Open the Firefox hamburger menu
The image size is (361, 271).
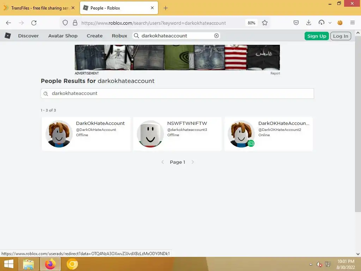coord(353,23)
